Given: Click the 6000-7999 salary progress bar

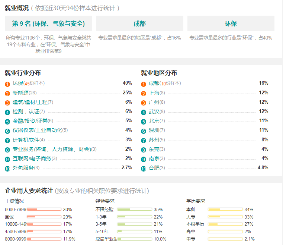Looking at the screenshot, I should coord(44,209).
